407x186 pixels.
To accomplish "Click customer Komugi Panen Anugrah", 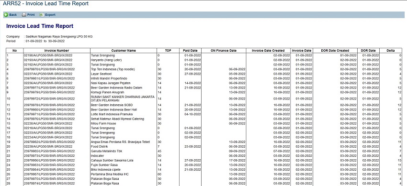I will pyautogui.click(x=107, y=92).
